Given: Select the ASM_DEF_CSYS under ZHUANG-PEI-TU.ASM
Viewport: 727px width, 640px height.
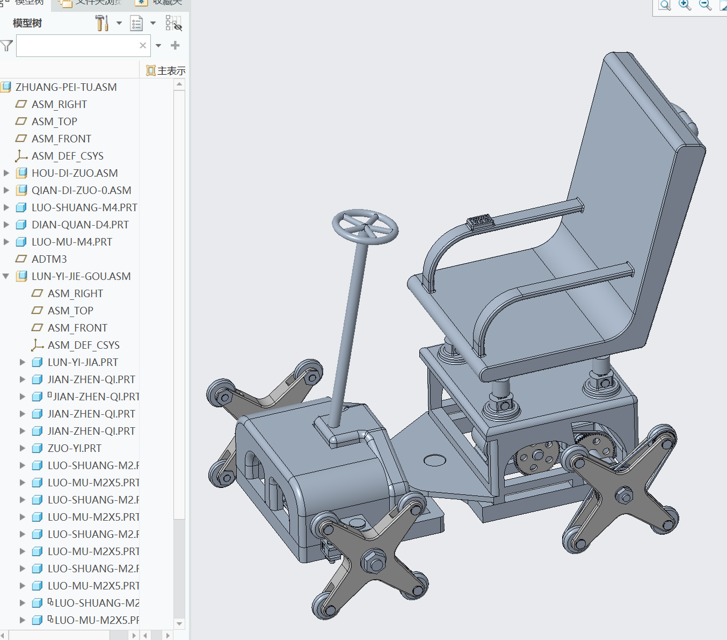Looking at the screenshot, I should click(67, 156).
